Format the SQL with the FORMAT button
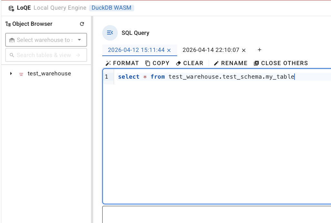Viewport: 331px width, 223px height. click(x=122, y=63)
